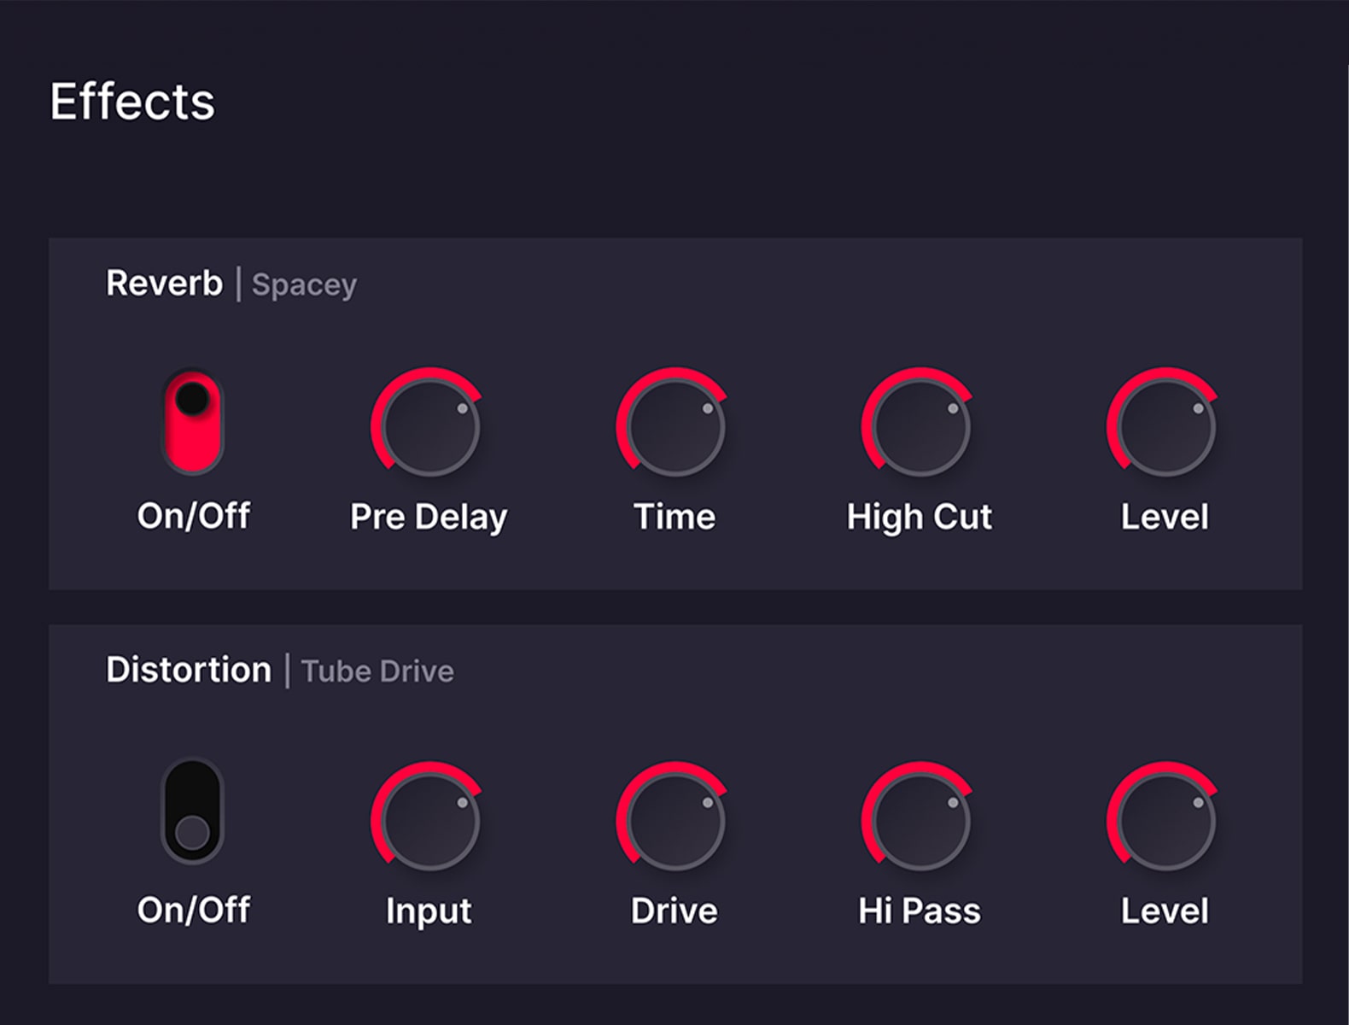Click the Reverb Pre Delay knob

pos(429,426)
